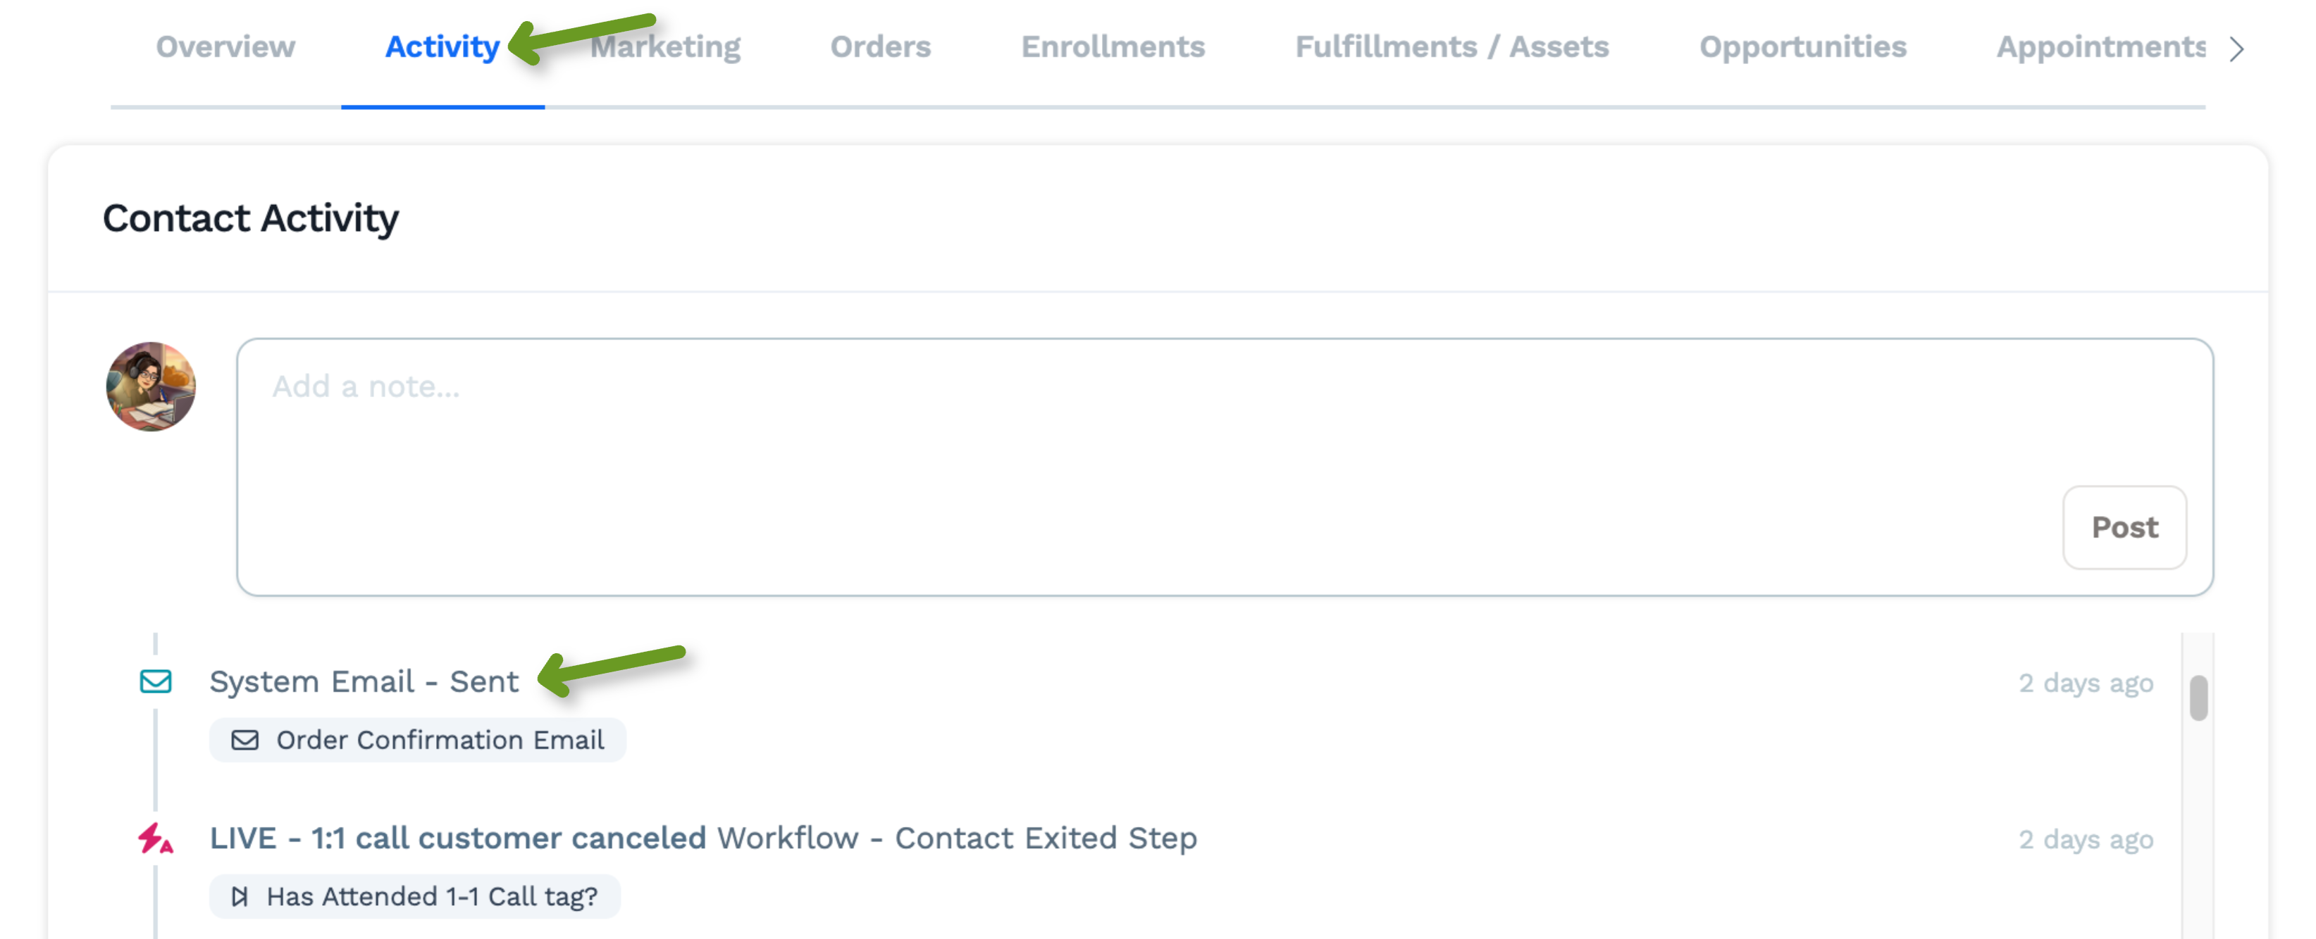Open the Marketing tab
Viewport: 2316px width, 939px height.
coord(665,46)
